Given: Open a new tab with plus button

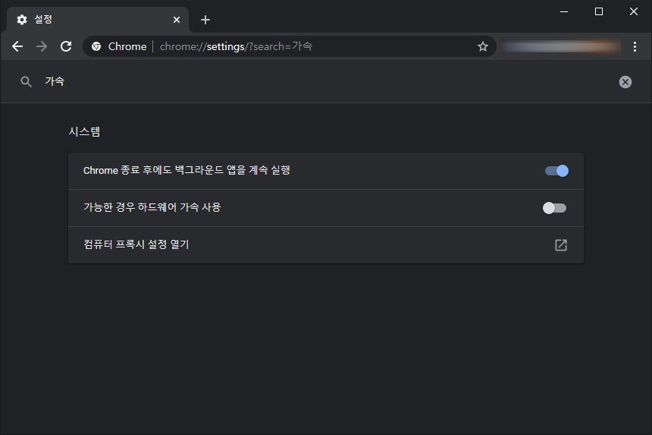Looking at the screenshot, I should [x=205, y=20].
